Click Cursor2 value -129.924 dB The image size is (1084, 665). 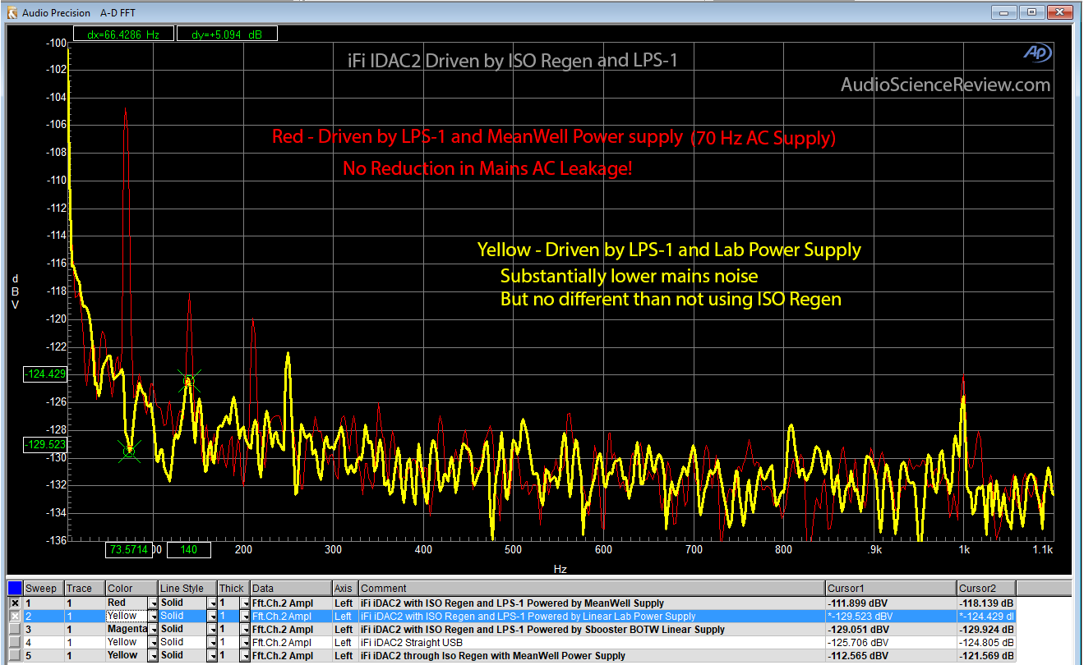(x=987, y=629)
